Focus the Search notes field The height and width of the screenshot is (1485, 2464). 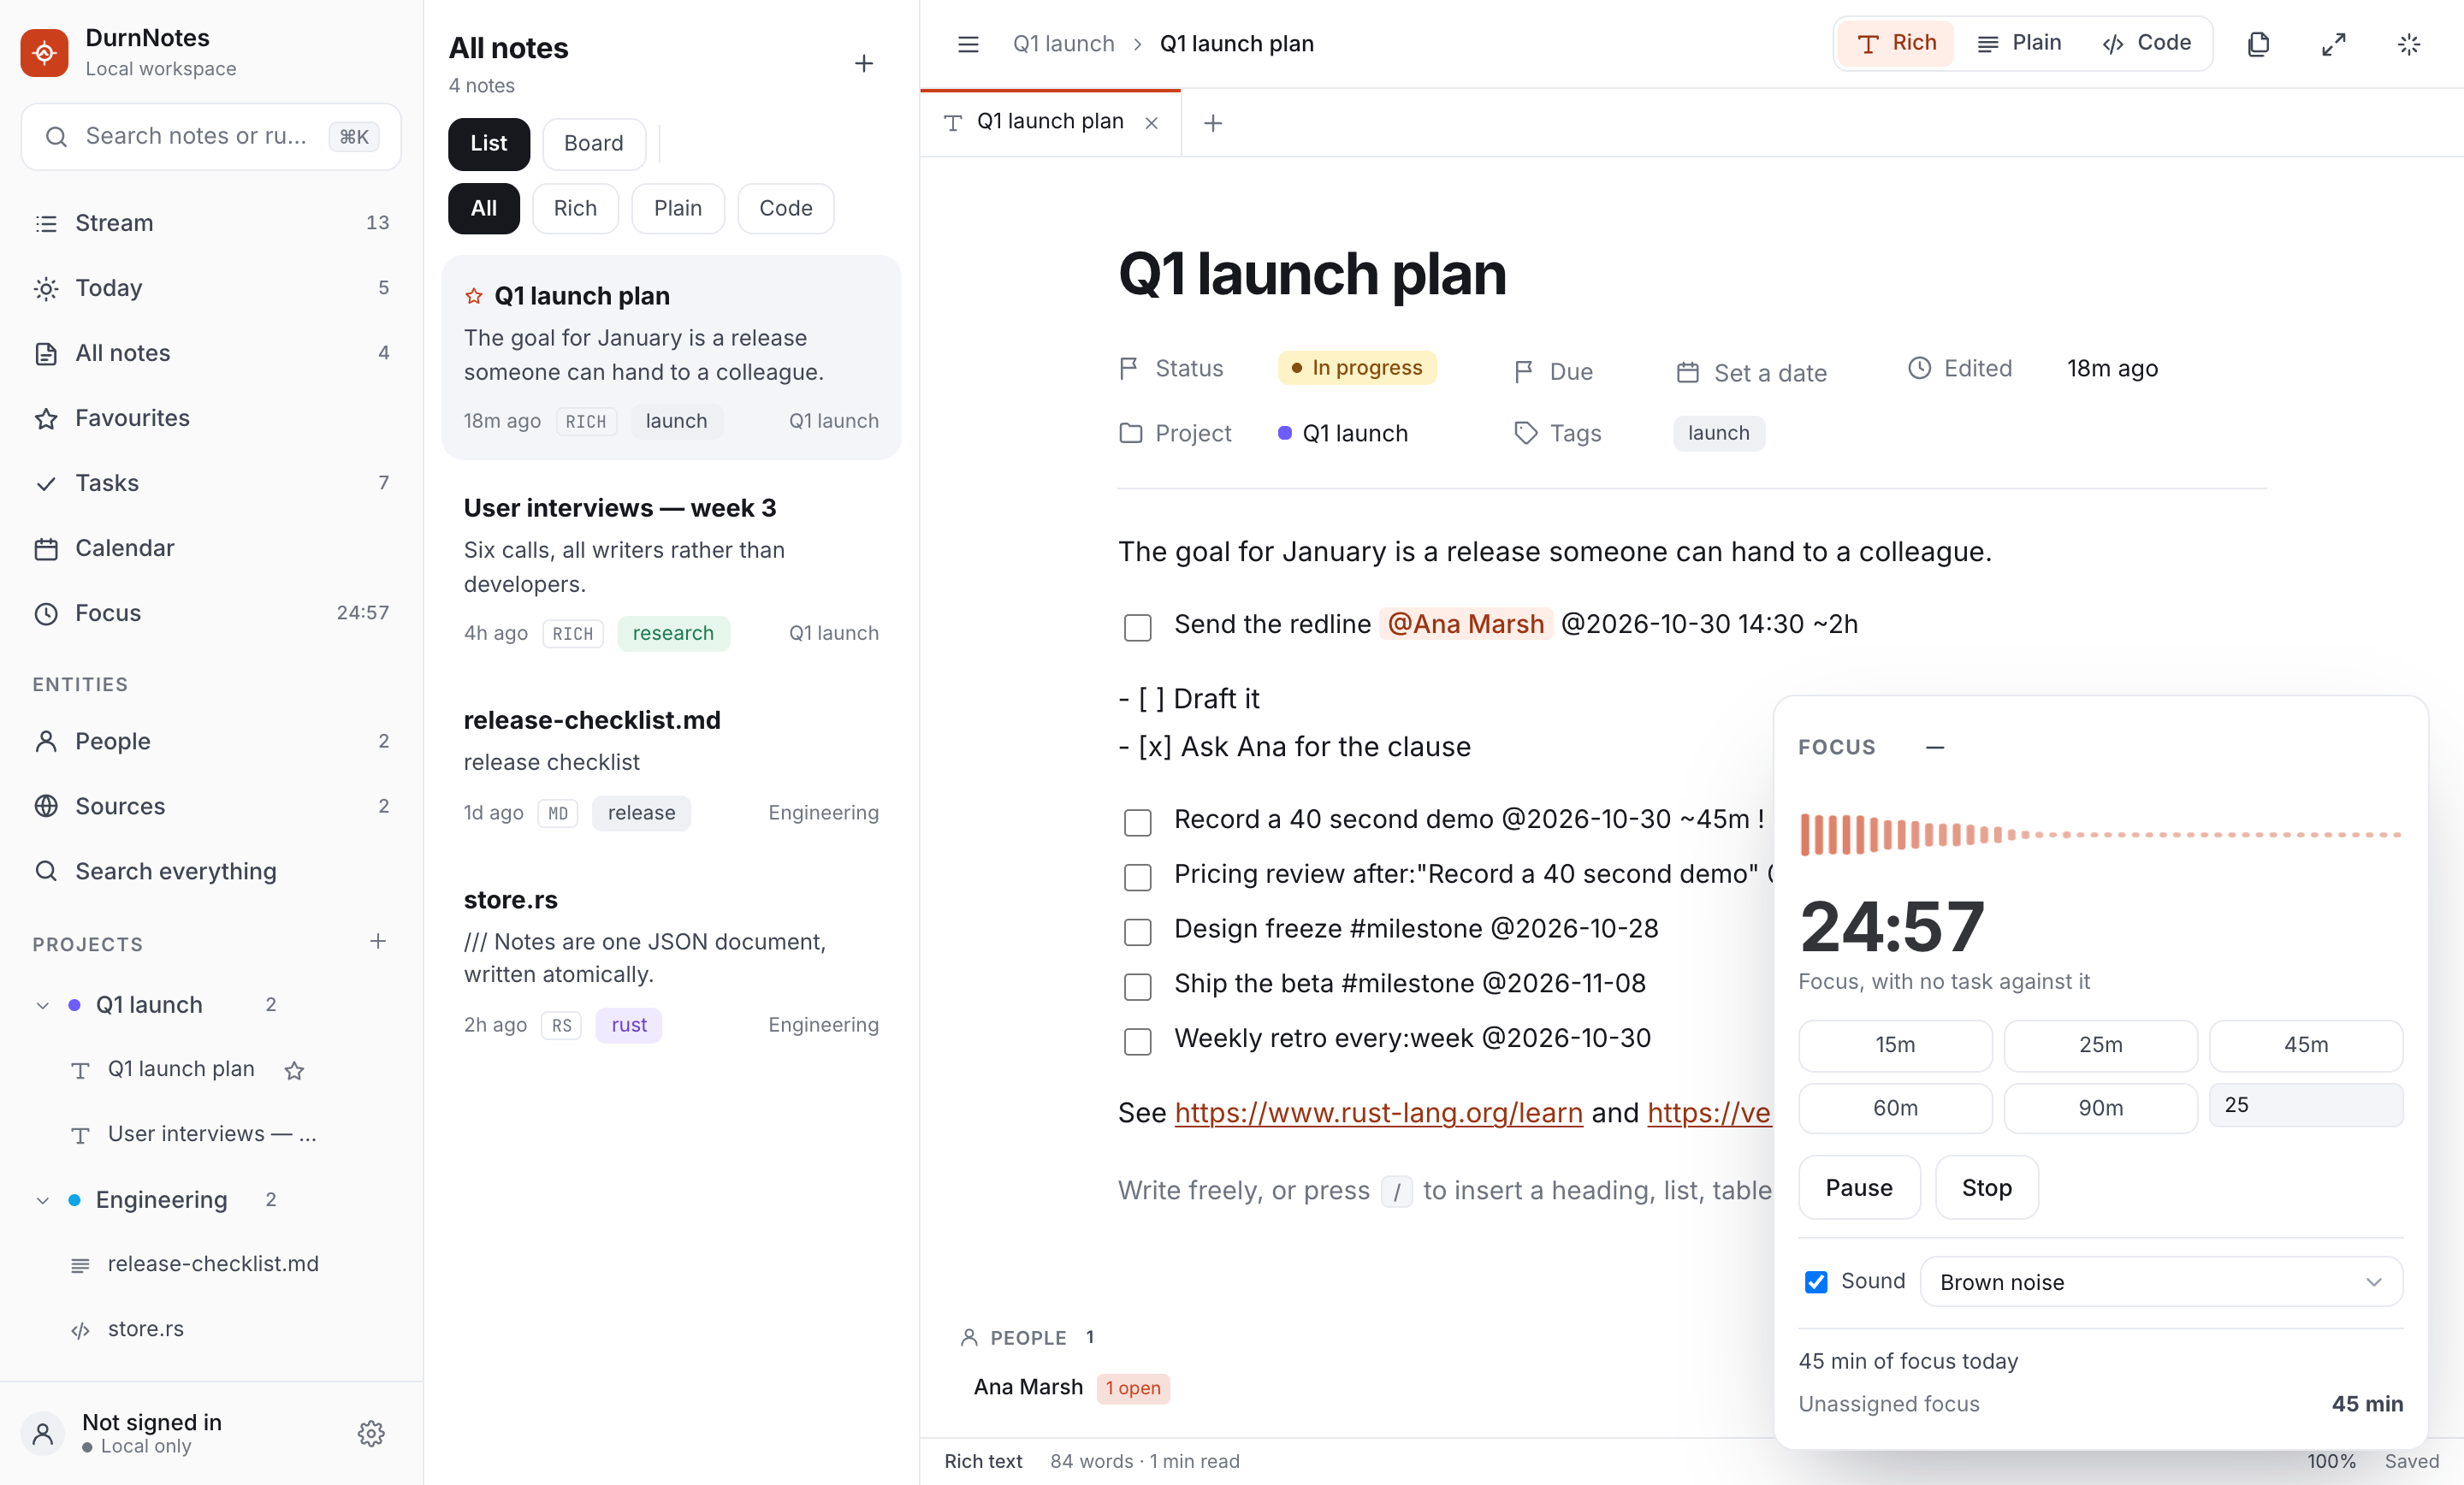click(x=211, y=136)
